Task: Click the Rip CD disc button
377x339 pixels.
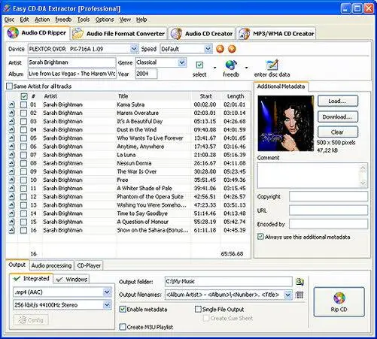Action: tap(339, 302)
